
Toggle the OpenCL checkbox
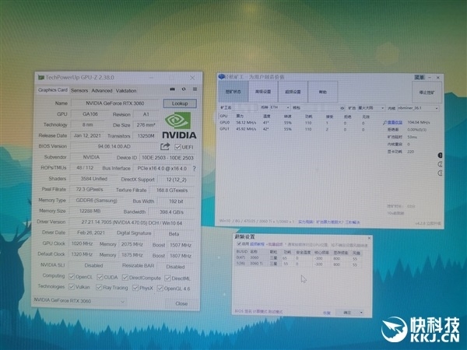tap(72, 277)
